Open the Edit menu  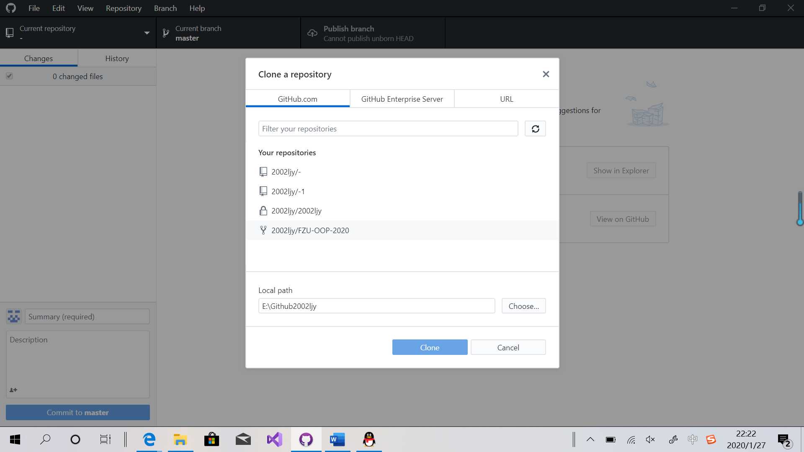click(58, 8)
